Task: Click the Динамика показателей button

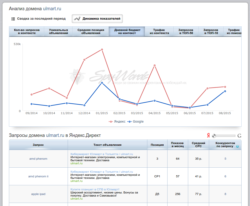Action: click(x=97, y=19)
